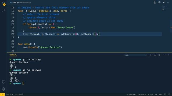172x96 pixels.
Task: Click the {[1 2]} terminal output line
Action: (x=14, y=81)
